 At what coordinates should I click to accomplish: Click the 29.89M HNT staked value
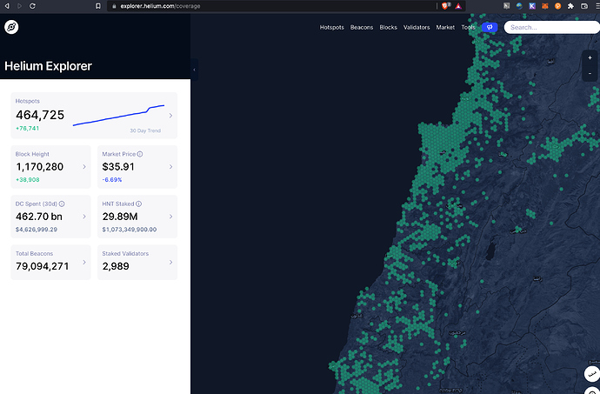tap(120, 217)
